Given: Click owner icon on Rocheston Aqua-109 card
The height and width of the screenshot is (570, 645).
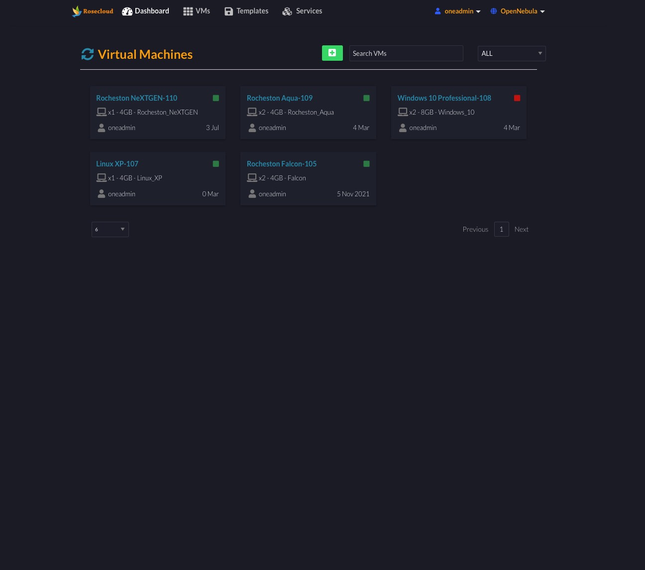Looking at the screenshot, I should pos(252,128).
